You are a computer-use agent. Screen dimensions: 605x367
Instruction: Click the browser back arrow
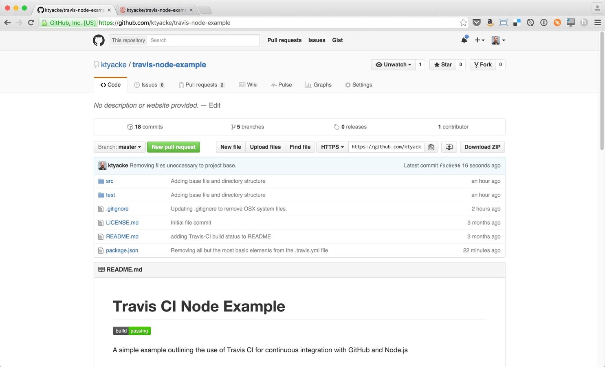click(x=7, y=22)
